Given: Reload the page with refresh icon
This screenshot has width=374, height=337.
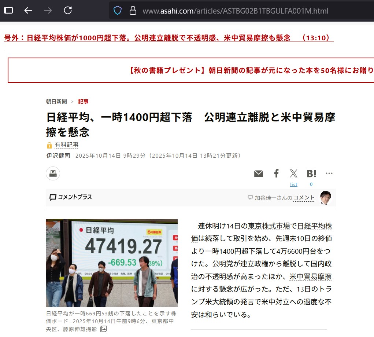Looking at the screenshot, I should [68, 11].
